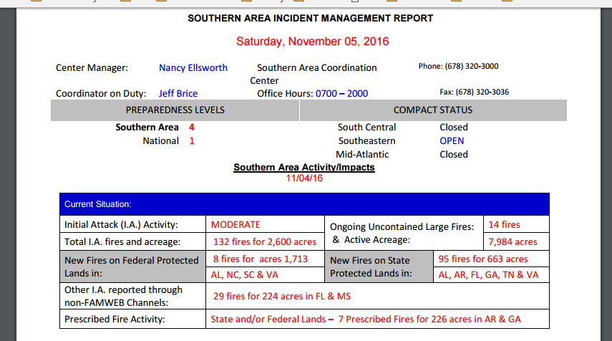Image resolution: width=612 pixels, height=341 pixels.
Task: Click the 'South Central' compact label
Action: click(366, 128)
